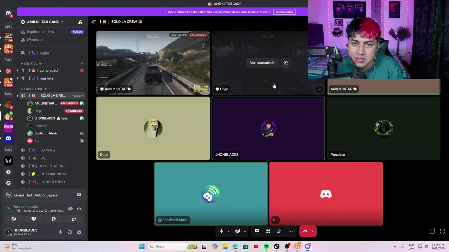Toggle camera in the voice panel
The image size is (449, 252).
(14, 219)
